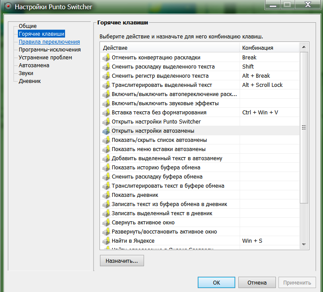The image size is (323, 292).
Task: Click the icon beside "Показать/скрыть список автозамены"
Action: coord(106,140)
